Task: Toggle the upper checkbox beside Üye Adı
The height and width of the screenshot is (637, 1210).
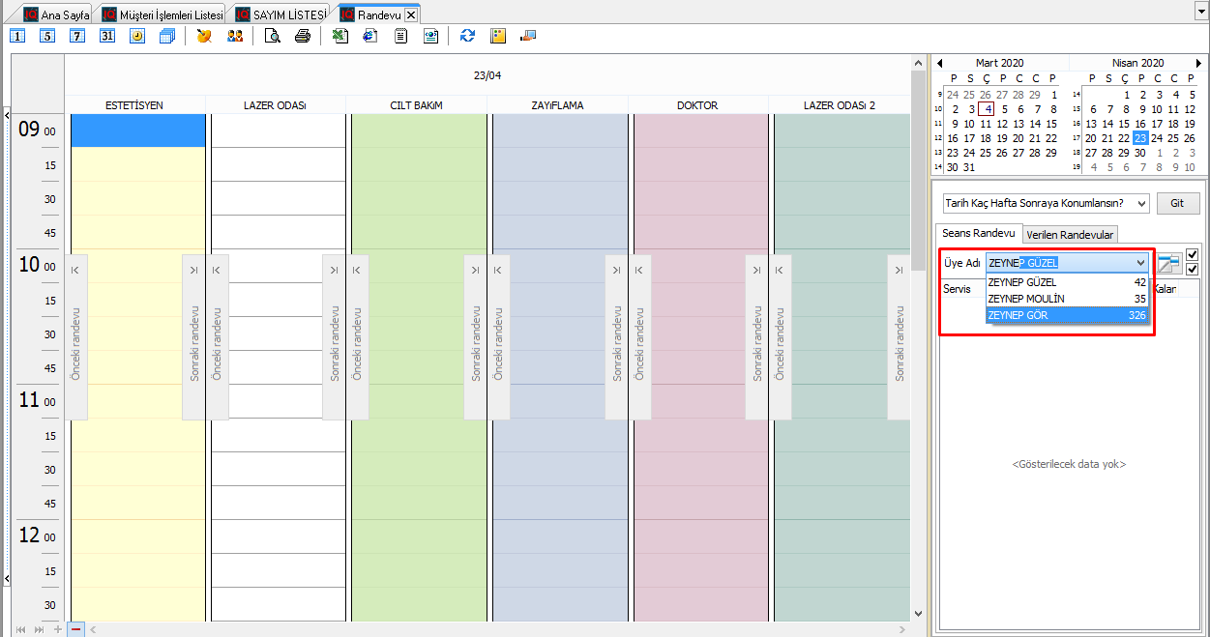Action: point(1192,255)
